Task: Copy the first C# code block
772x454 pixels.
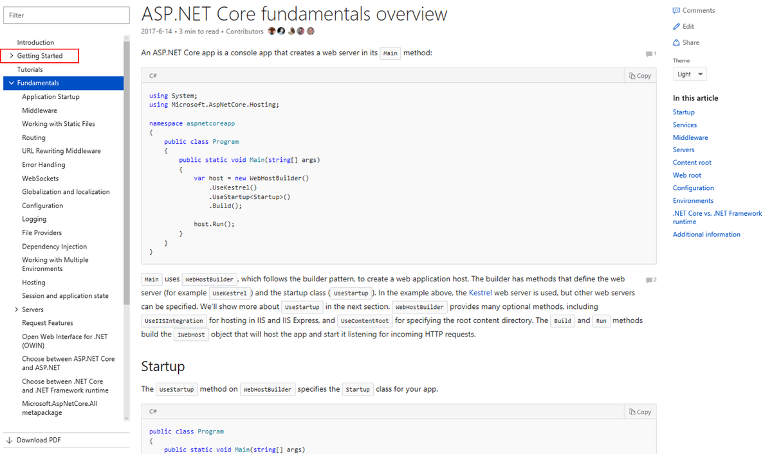Action: click(x=640, y=76)
